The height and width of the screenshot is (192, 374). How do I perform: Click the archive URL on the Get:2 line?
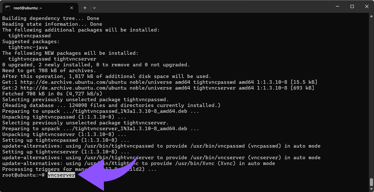click(73, 88)
